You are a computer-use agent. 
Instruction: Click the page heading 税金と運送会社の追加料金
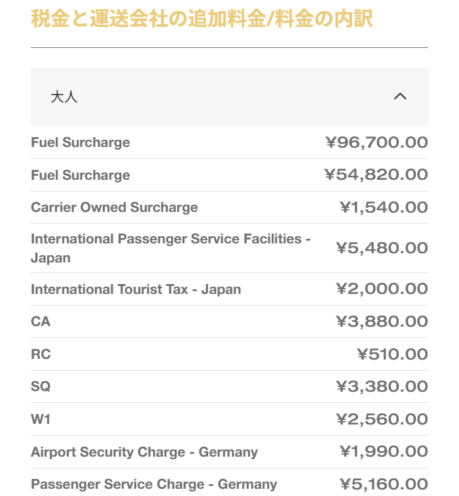pos(202,18)
